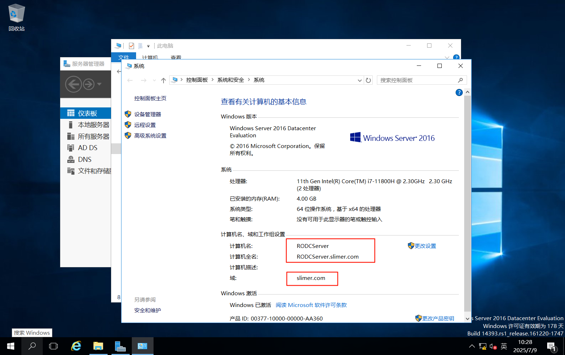Select 系统和安全 in the breadcrumb path

(x=230, y=80)
